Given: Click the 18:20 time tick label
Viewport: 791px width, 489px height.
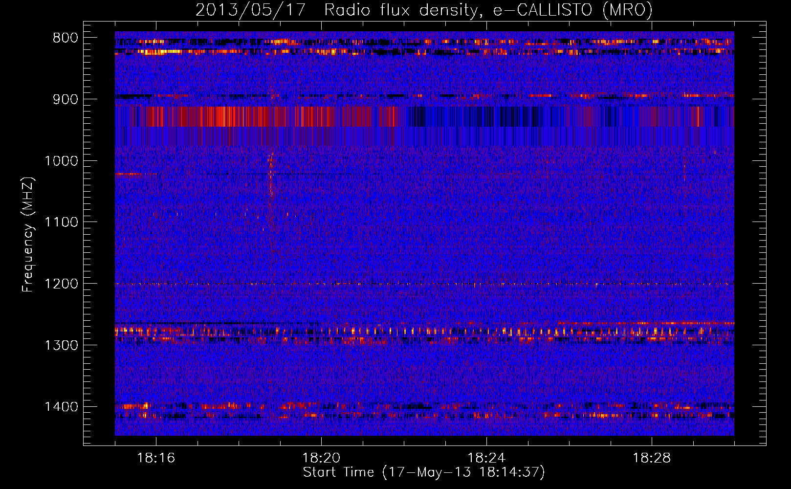Looking at the screenshot, I should tap(321, 458).
